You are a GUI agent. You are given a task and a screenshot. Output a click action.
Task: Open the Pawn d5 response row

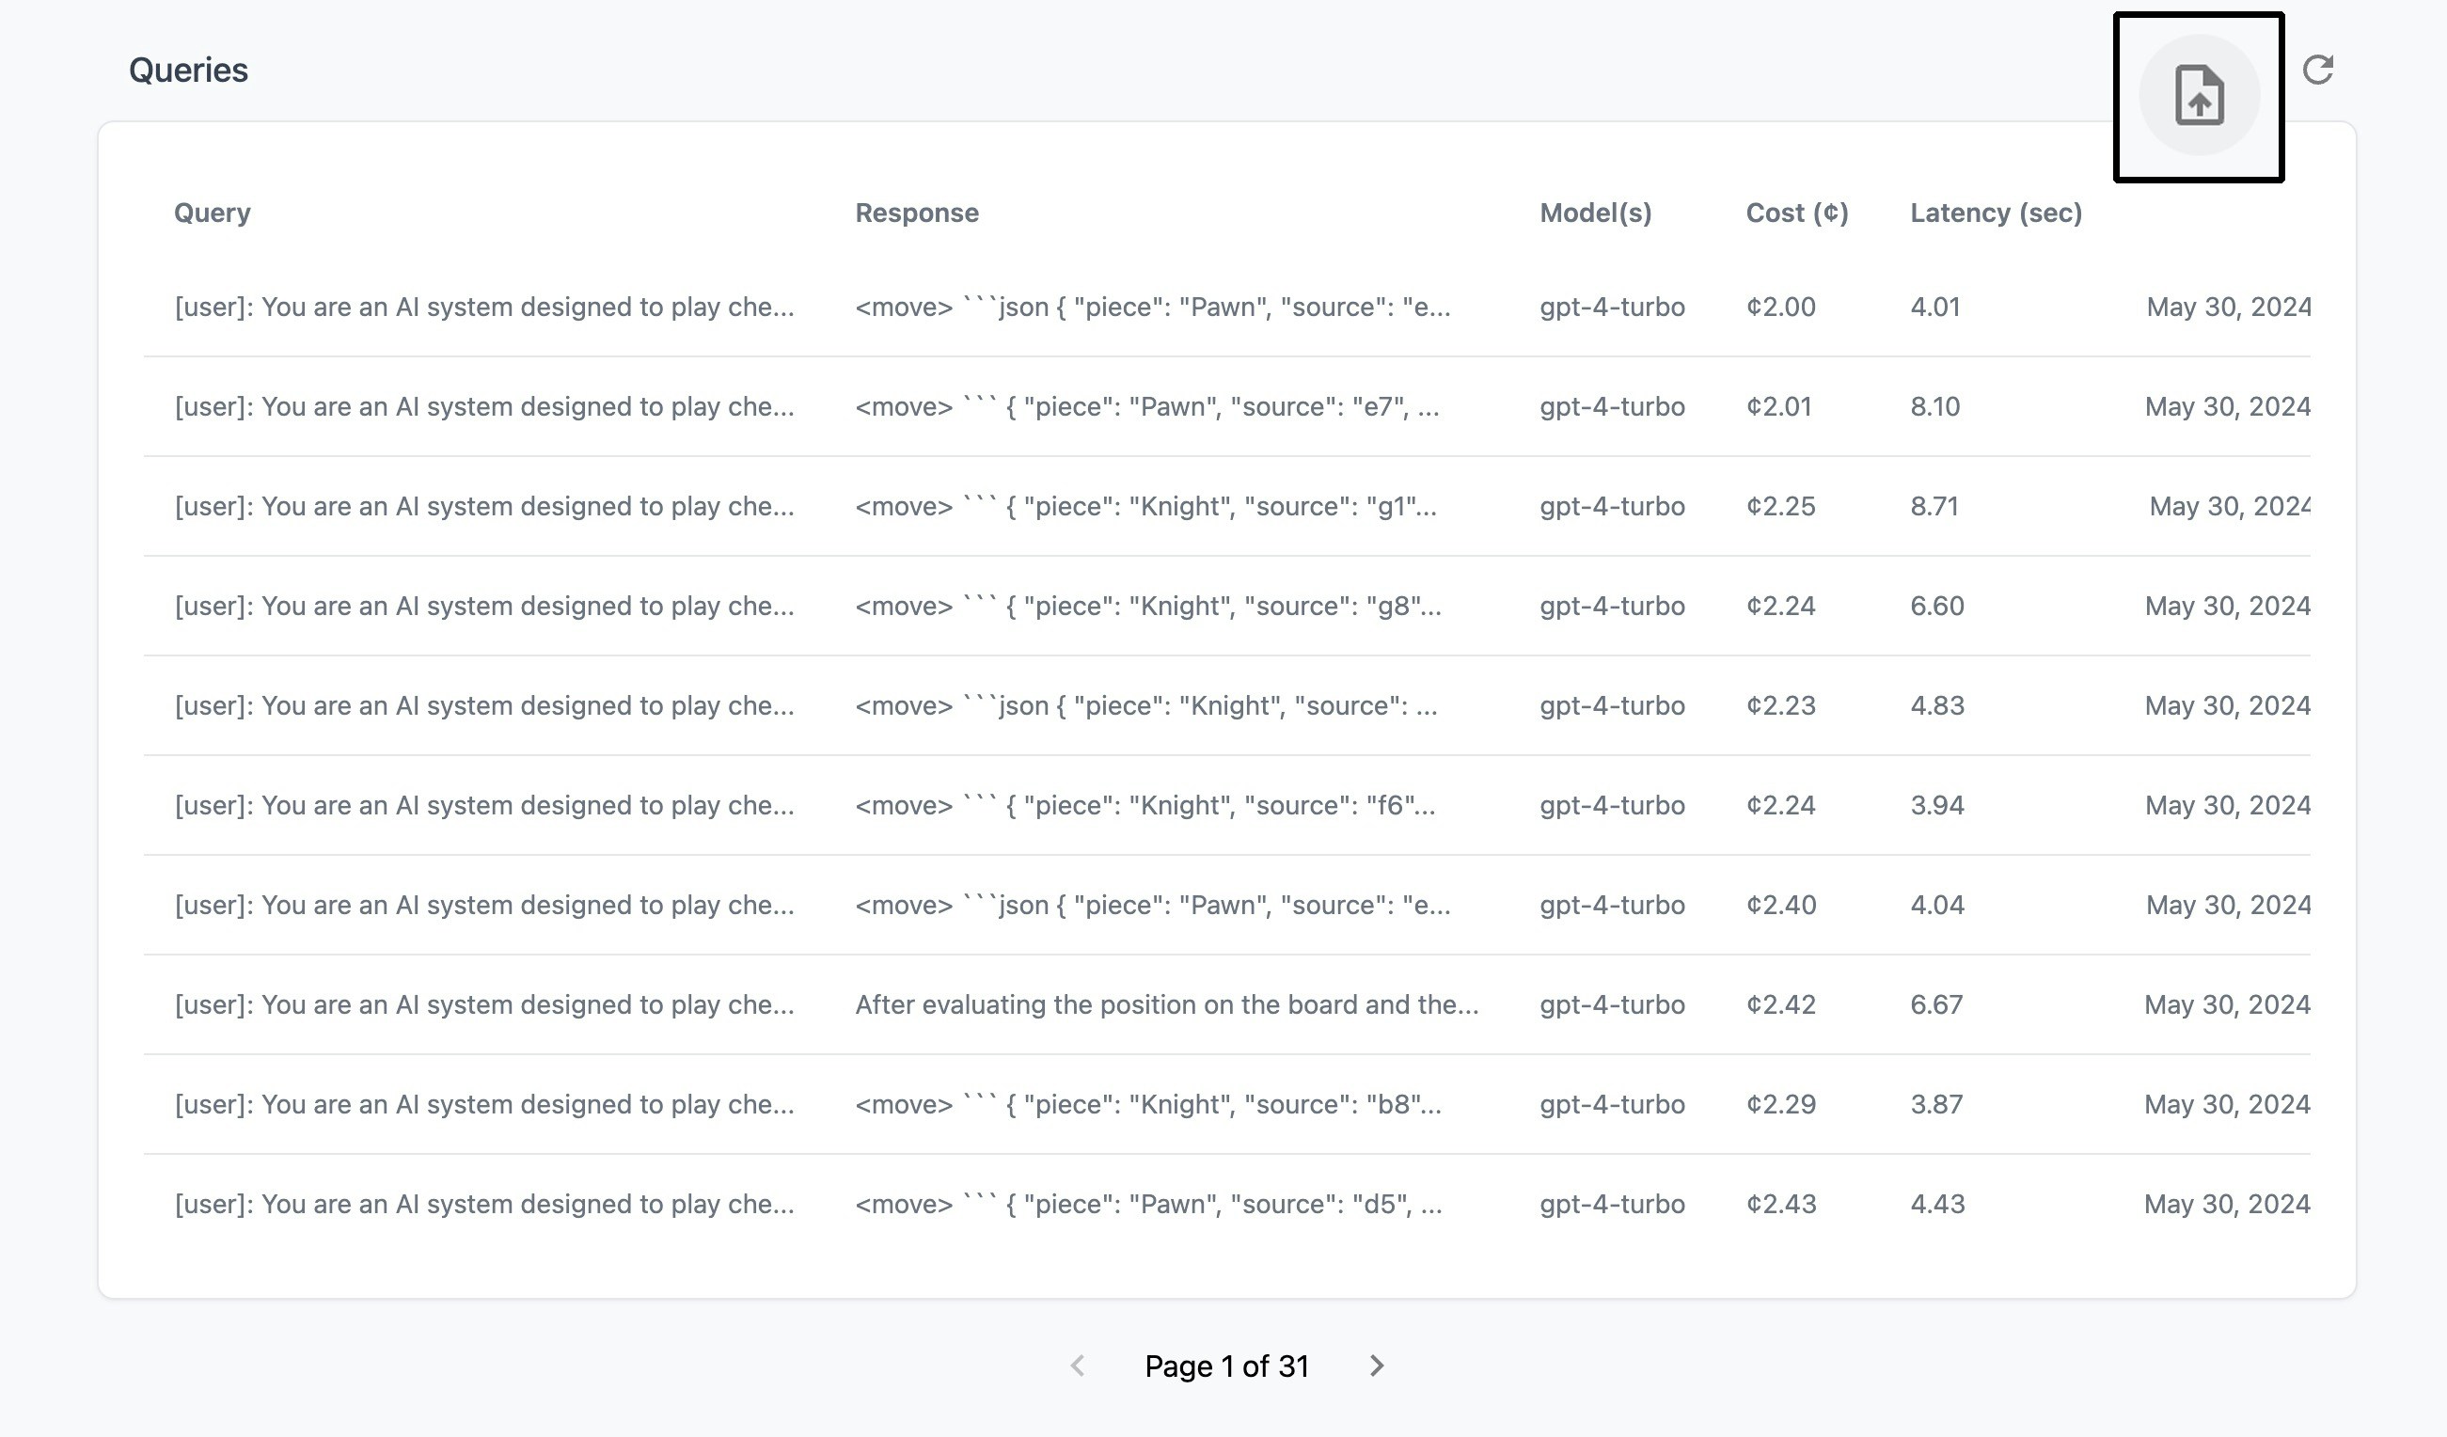click(1147, 1204)
